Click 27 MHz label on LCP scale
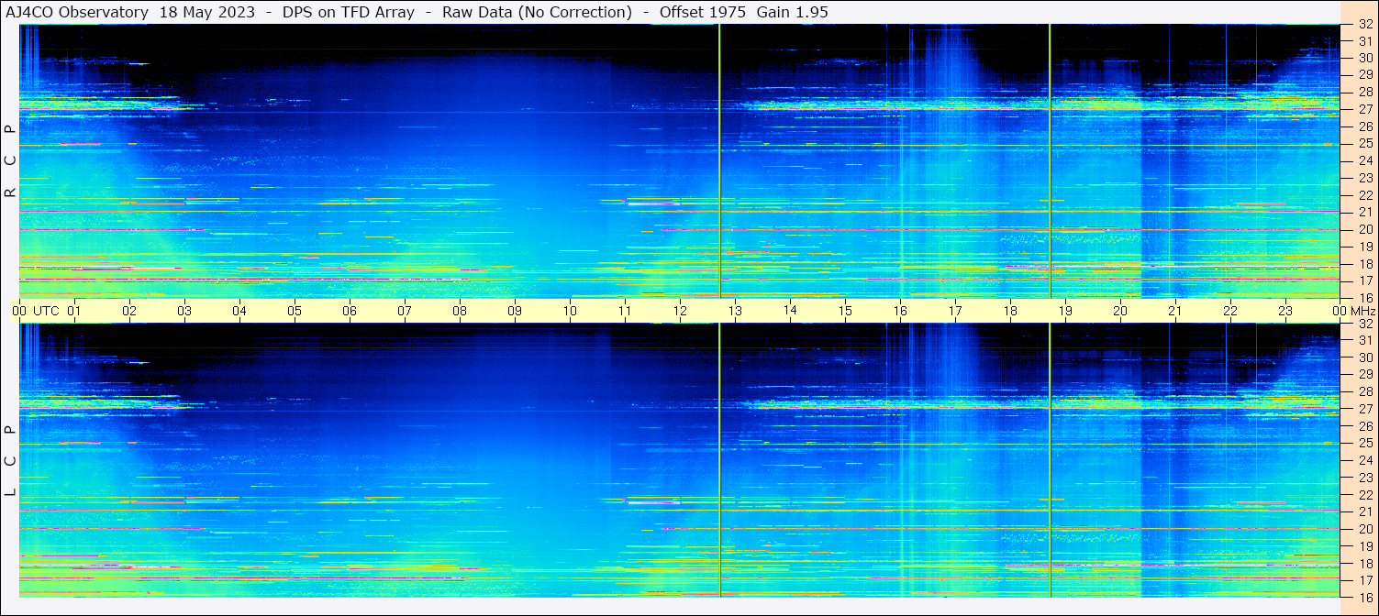This screenshot has width=1379, height=616. pyautogui.click(x=1364, y=409)
